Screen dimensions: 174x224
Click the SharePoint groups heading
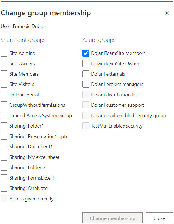(24, 40)
